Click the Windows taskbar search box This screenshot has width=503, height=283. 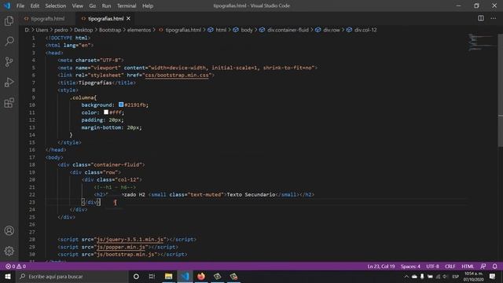72,276
